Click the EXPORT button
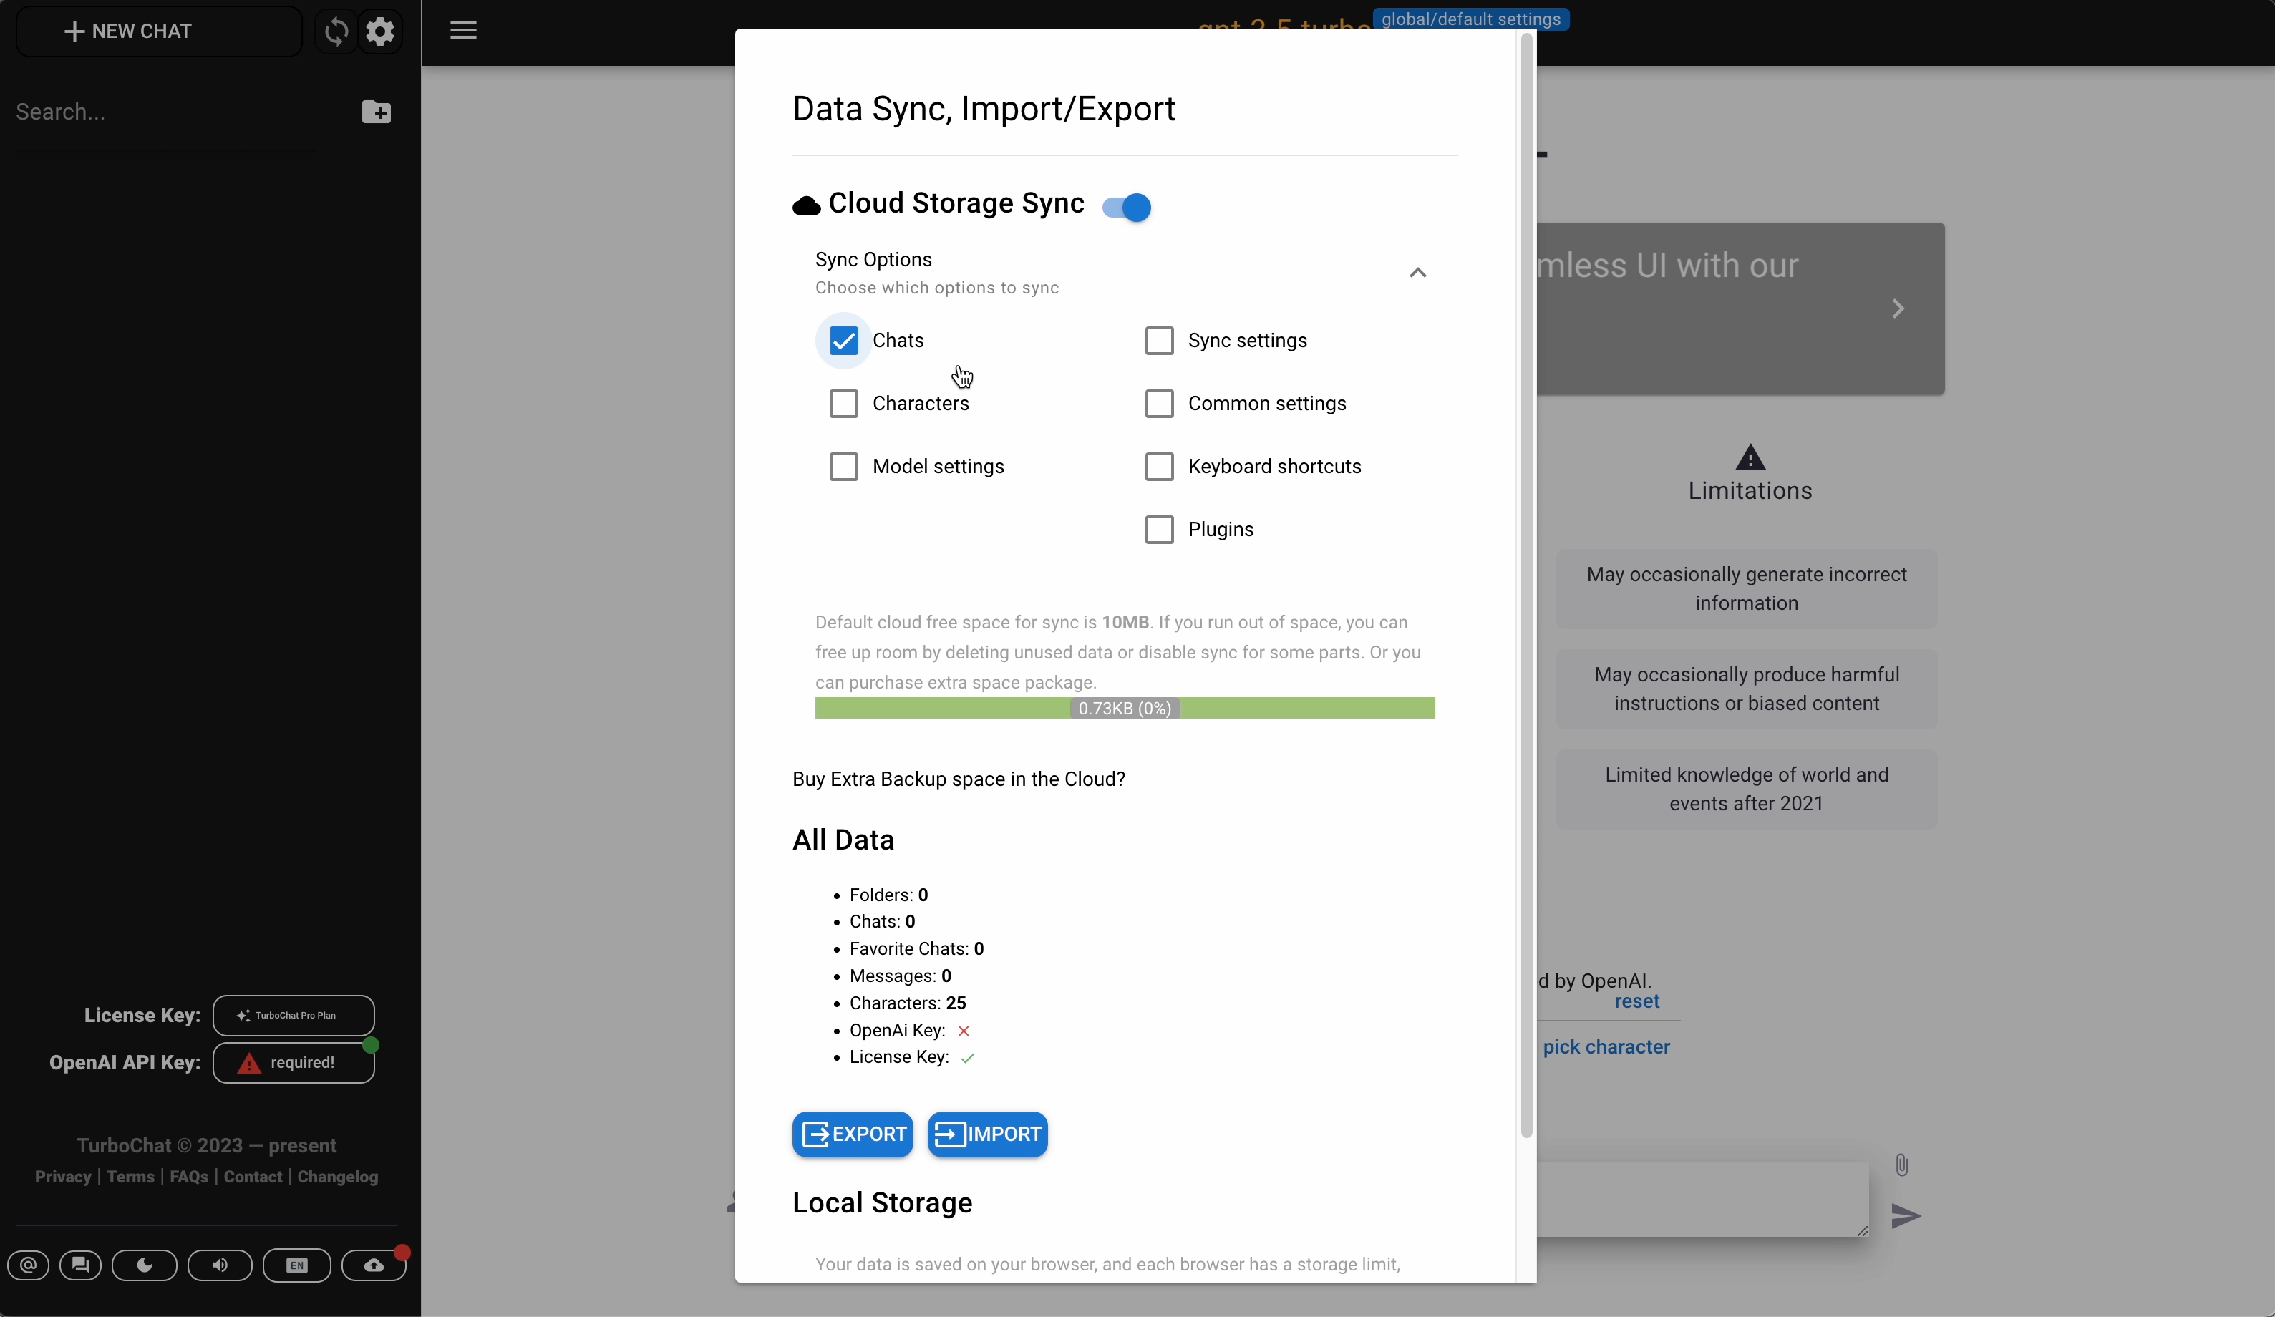Screen dimensions: 2275x1317 click(852, 1134)
